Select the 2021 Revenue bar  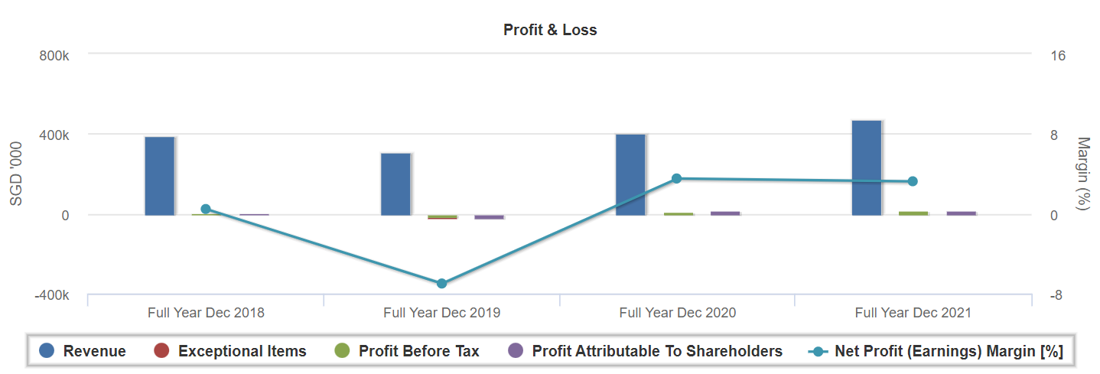tap(867, 167)
